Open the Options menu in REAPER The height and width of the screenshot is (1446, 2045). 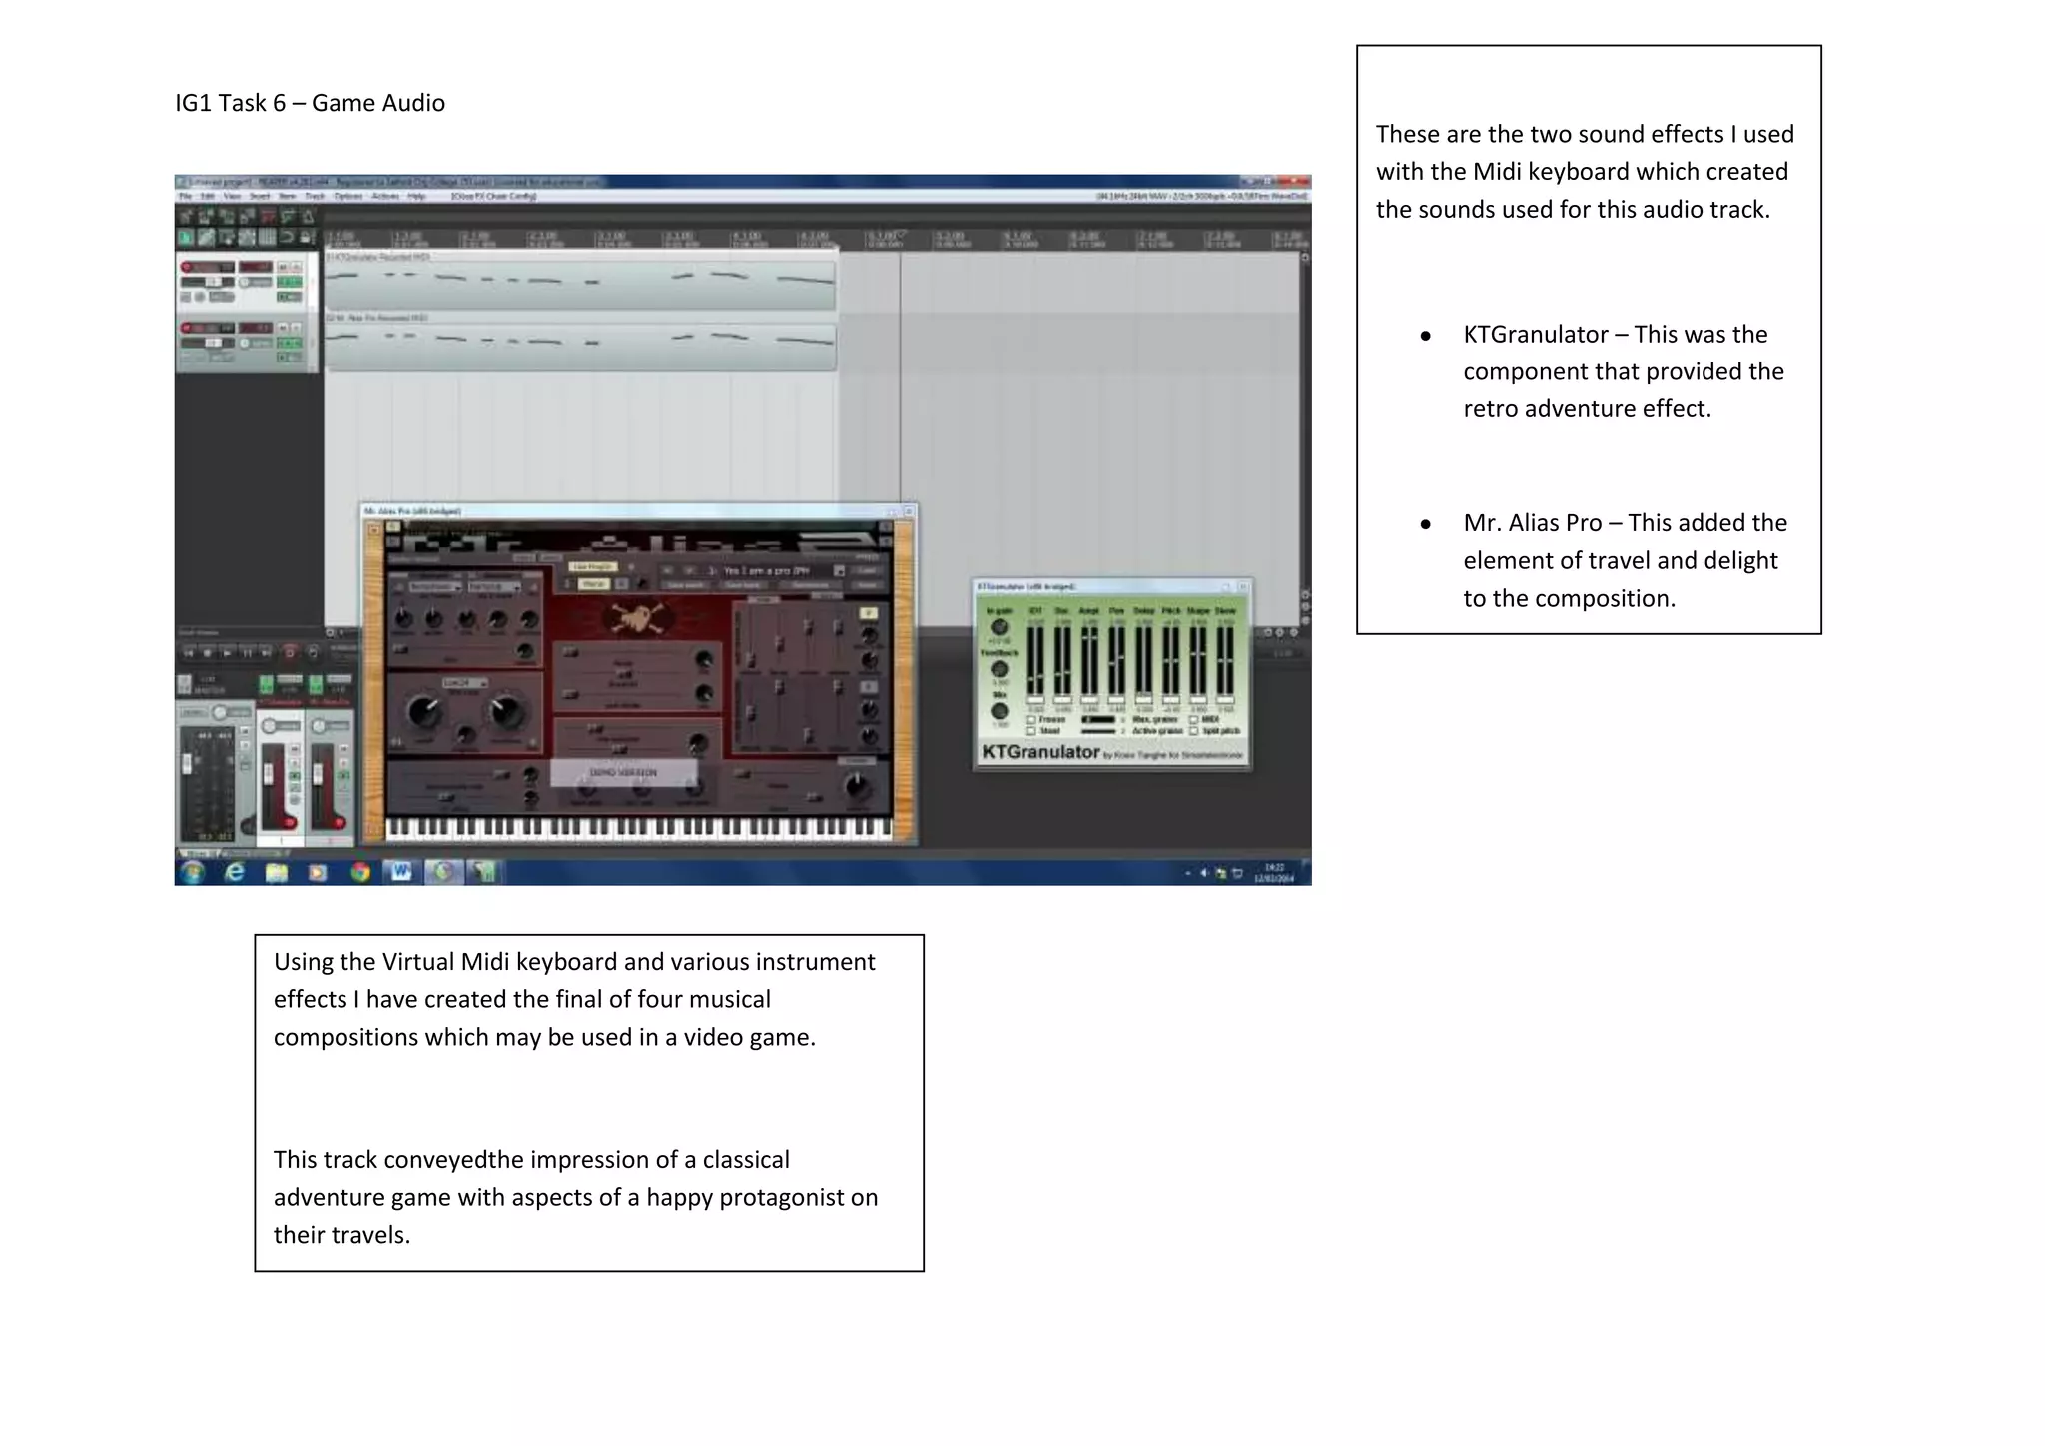click(347, 196)
